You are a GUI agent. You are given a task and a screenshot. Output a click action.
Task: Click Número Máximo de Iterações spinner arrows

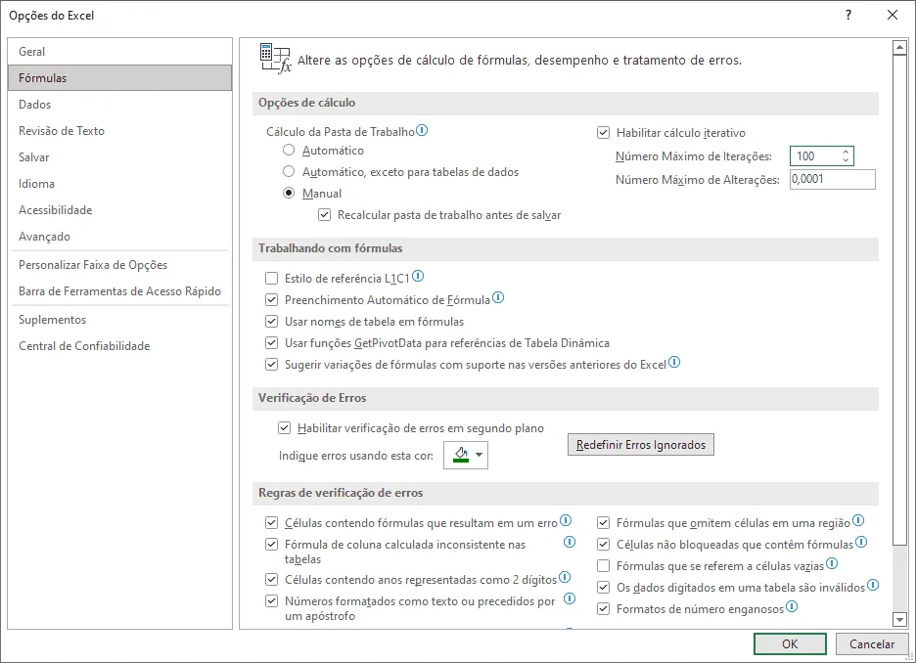(x=846, y=155)
